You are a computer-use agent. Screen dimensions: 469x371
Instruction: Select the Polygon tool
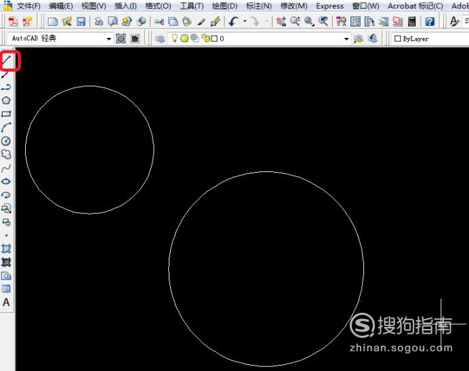[x=6, y=100]
